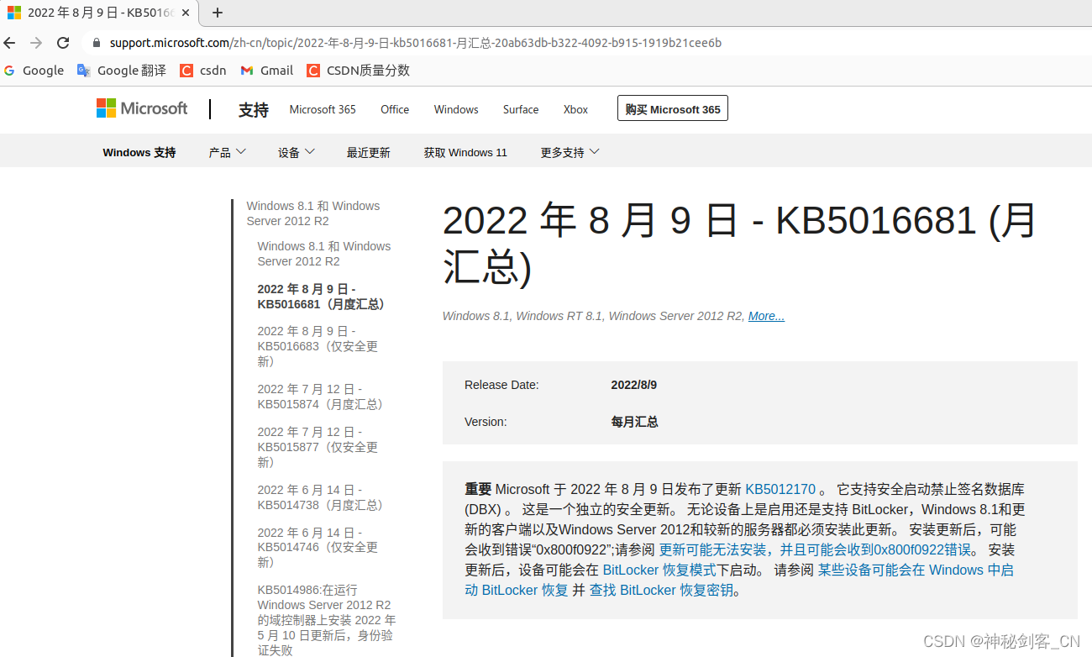Viewport: 1092px width, 657px height.
Task: Expand the 产品 dropdown
Action: click(x=228, y=152)
